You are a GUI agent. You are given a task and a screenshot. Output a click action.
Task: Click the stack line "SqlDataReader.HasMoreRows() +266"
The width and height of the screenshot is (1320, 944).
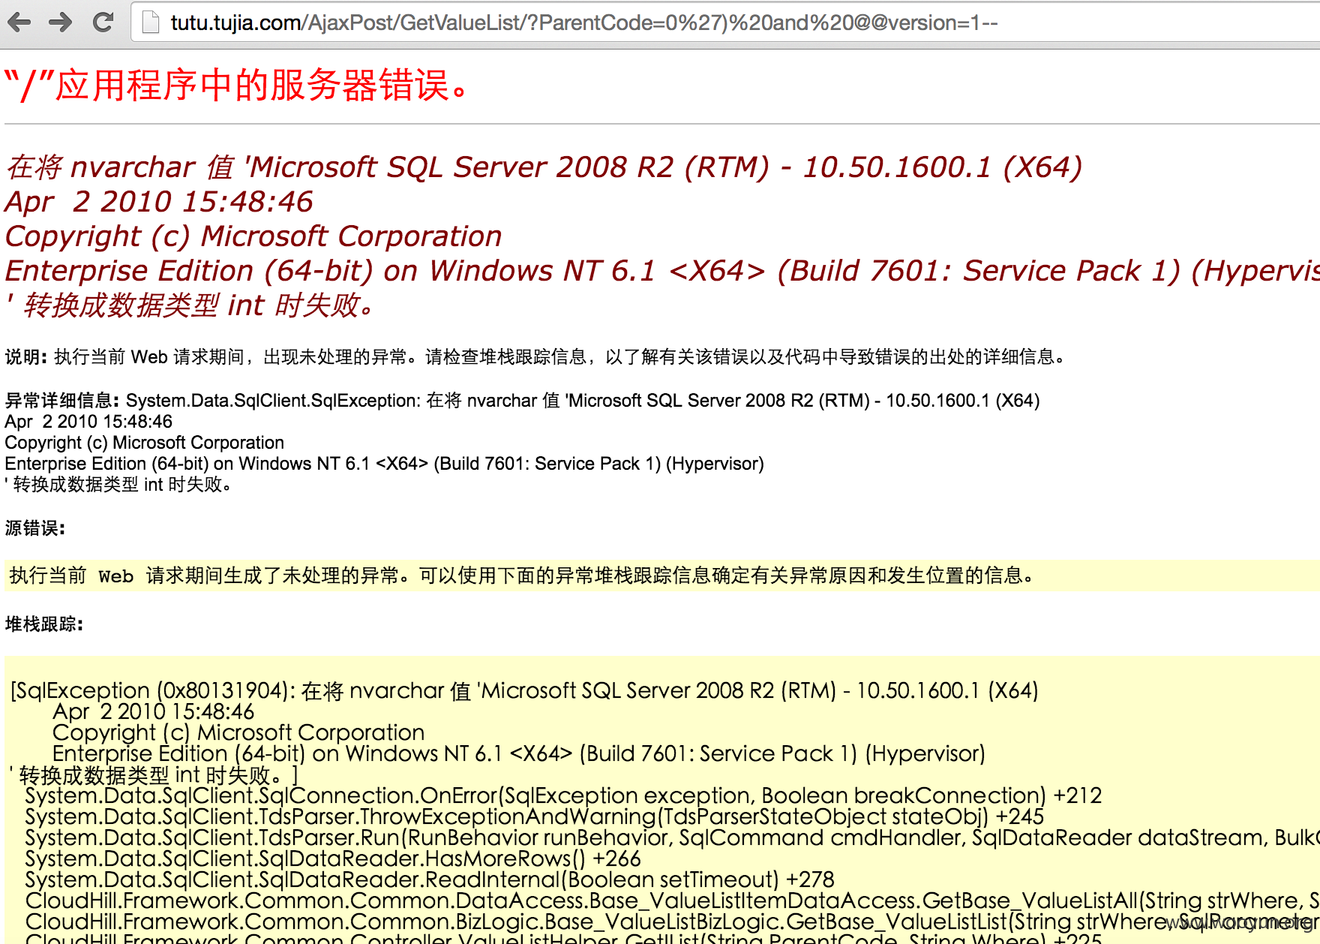pyautogui.click(x=333, y=858)
